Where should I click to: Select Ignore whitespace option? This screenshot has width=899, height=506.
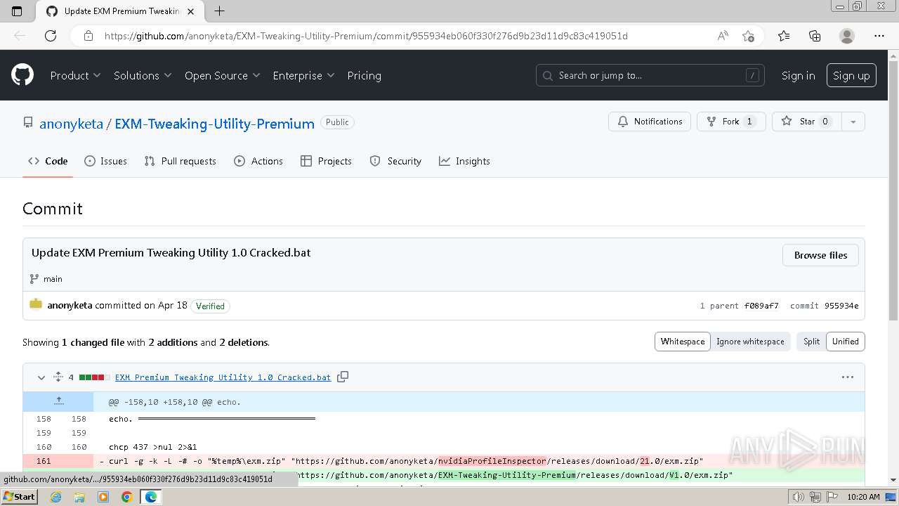[750, 342]
